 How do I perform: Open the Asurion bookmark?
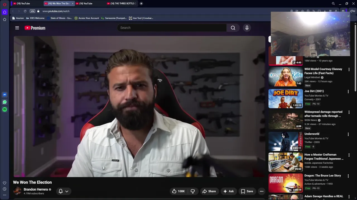[x=18, y=18]
